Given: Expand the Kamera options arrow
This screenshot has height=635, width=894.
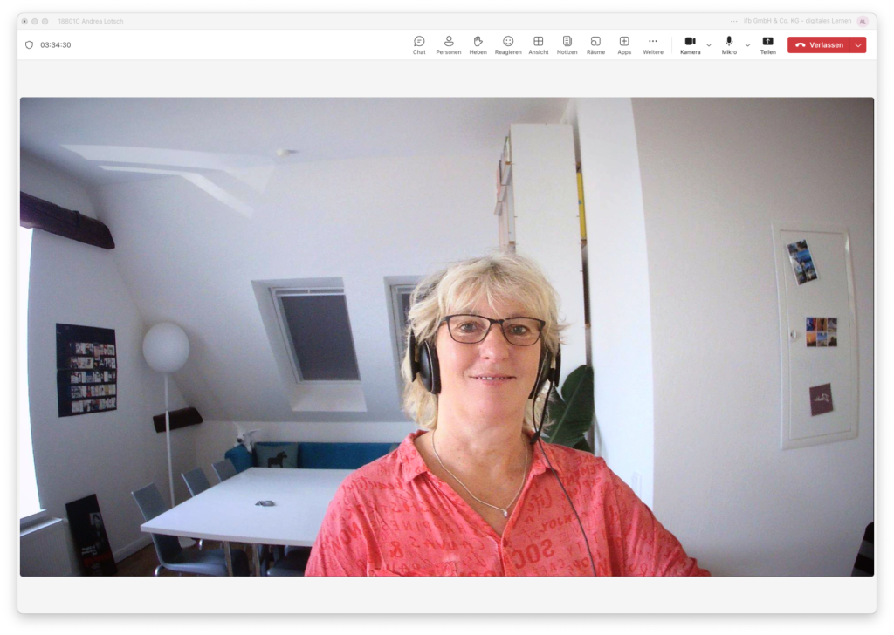Looking at the screenshot, I should (x=709, y=44).
